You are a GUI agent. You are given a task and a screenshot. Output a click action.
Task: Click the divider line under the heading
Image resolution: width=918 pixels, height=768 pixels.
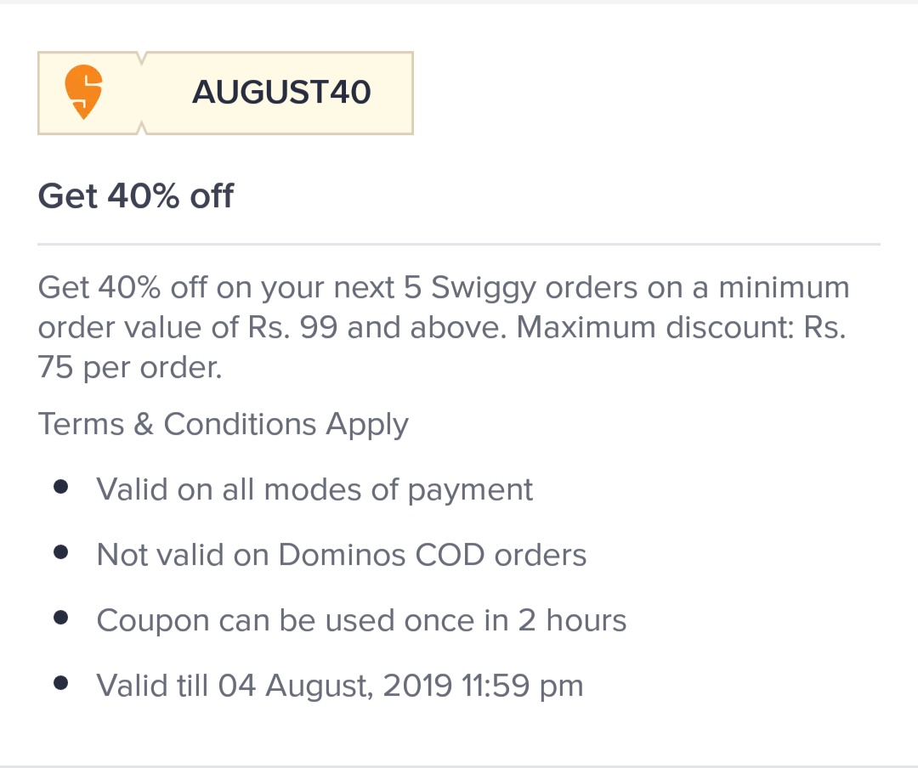click(459, 245)
